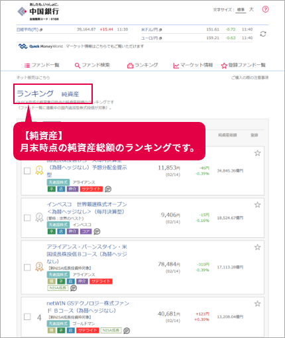Go to ファンド一覧 menu

coord(42,65)
